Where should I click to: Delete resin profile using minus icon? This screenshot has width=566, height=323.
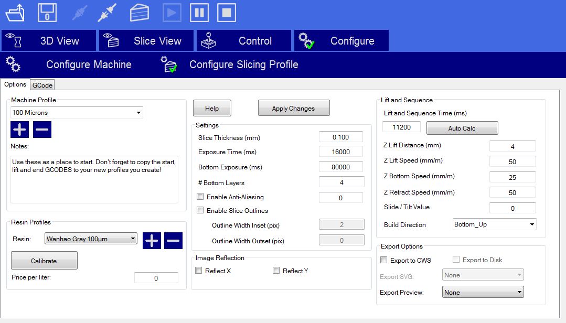(173, 241)
